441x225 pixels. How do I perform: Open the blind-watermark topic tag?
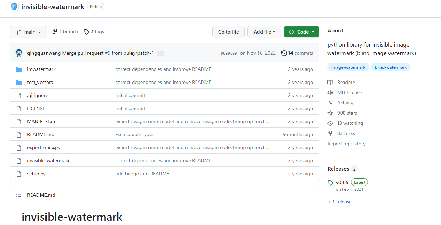pyautogui.click(x=391, y=67)
